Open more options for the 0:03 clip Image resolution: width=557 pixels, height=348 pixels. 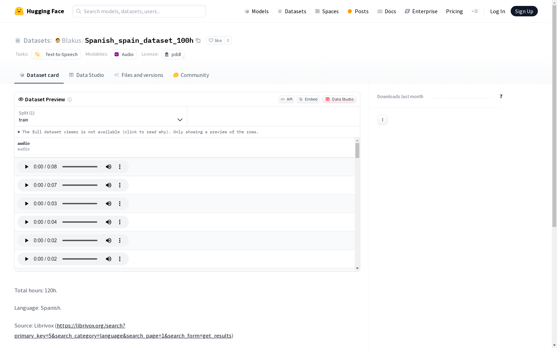[120, 204]
